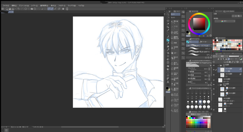Viewport: 243px width, 132px height.
Task: Select the highlighted Pen tool in toolbox
Action: point(168,40)
